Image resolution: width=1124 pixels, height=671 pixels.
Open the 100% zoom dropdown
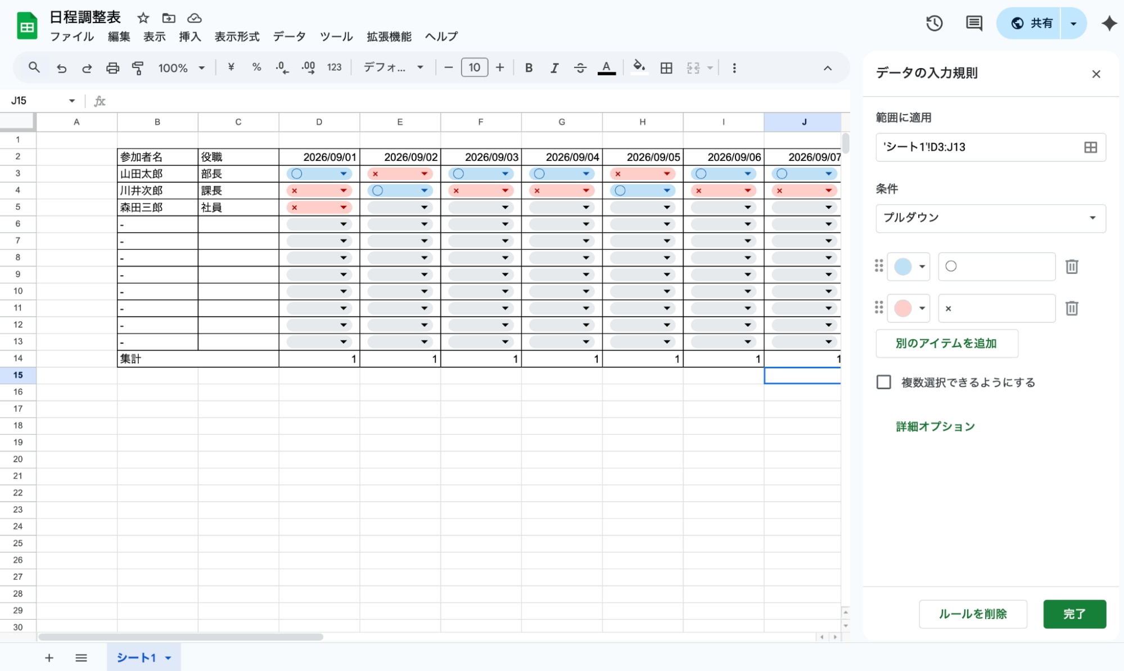(x=181, y=68)
